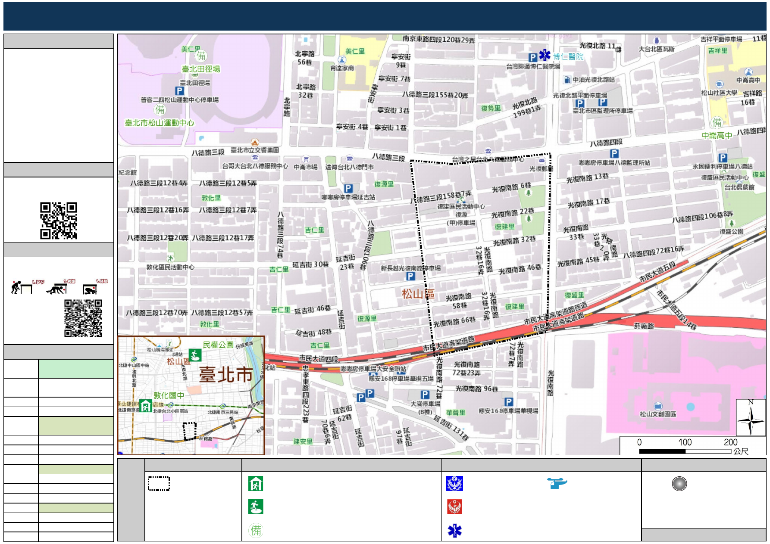Click the 建安里 neighborhood label

[303, 441]
